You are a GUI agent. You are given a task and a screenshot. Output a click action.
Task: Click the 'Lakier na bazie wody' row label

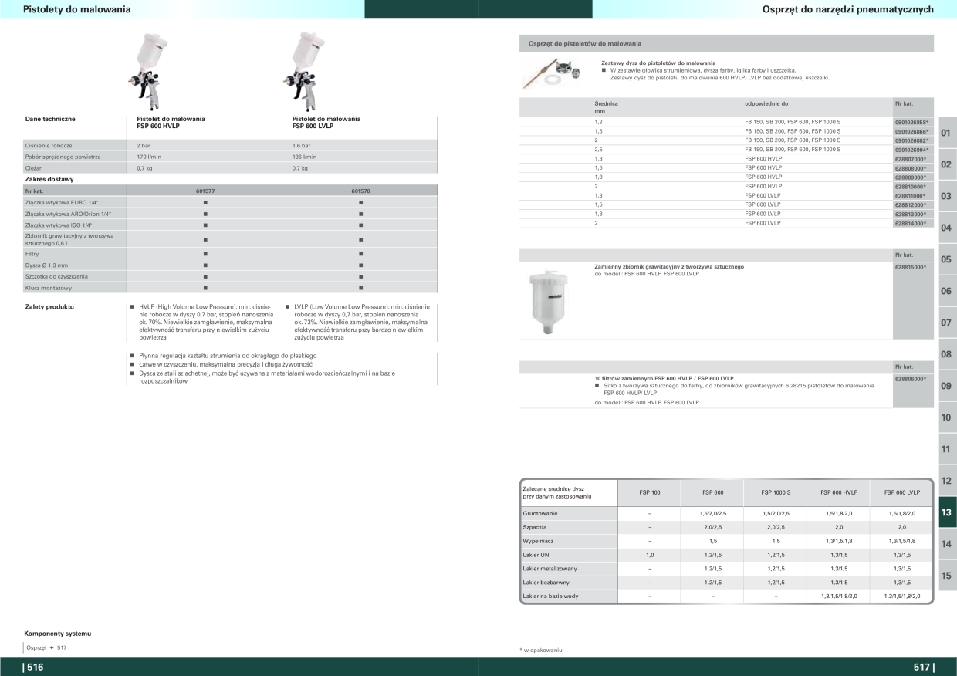pos(550,597)
